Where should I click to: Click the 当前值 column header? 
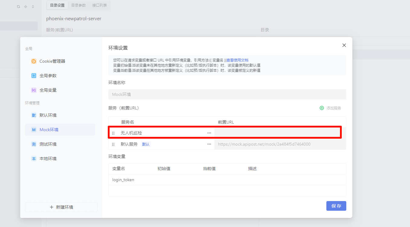pyautogui.click(x=209, y=169)
